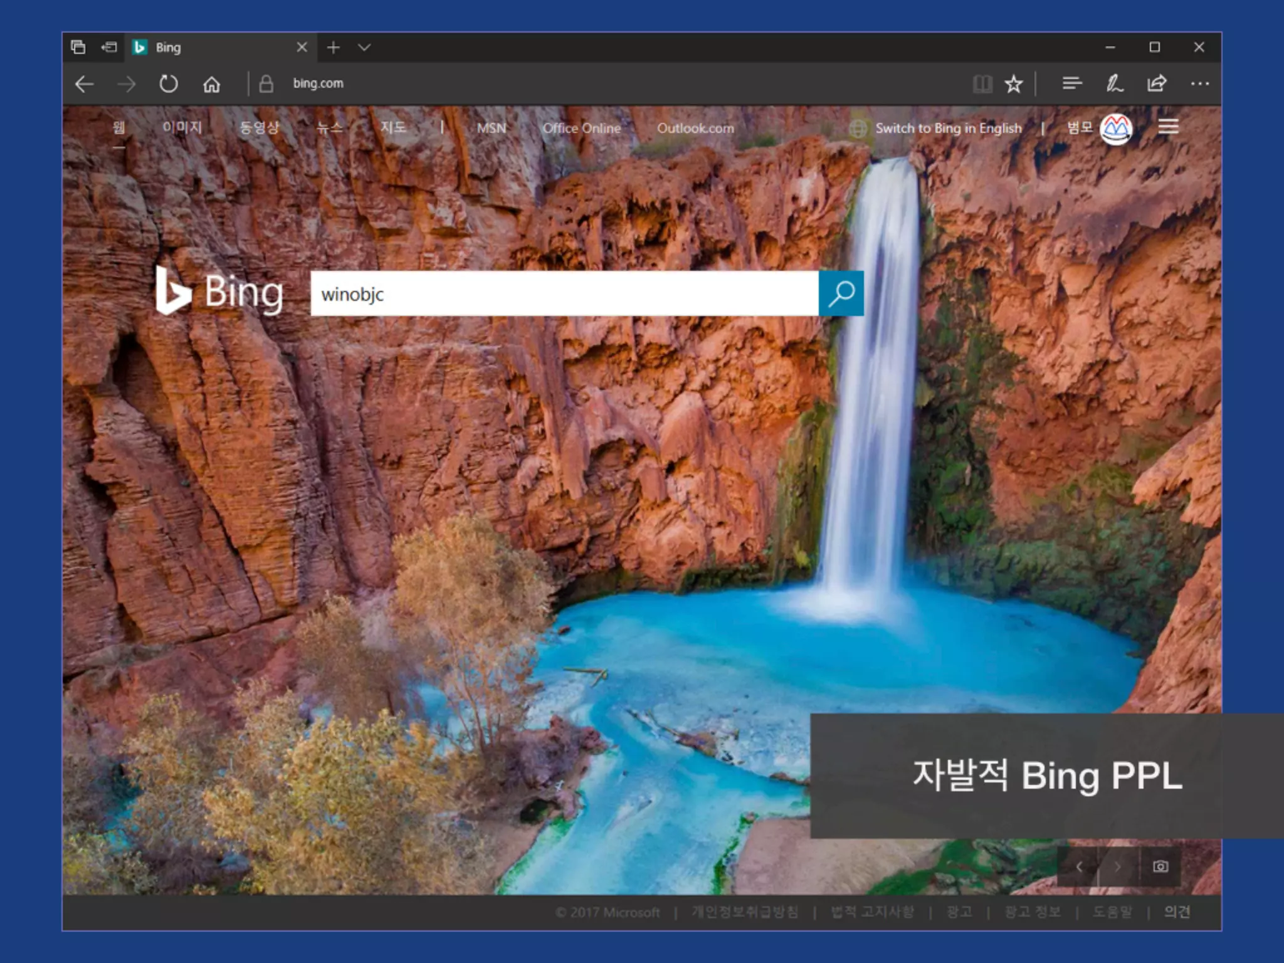This screenshot has height=963, width=1284.
Task: Open the Edge settings ellipsis menu
Action: pos(1199,83)
